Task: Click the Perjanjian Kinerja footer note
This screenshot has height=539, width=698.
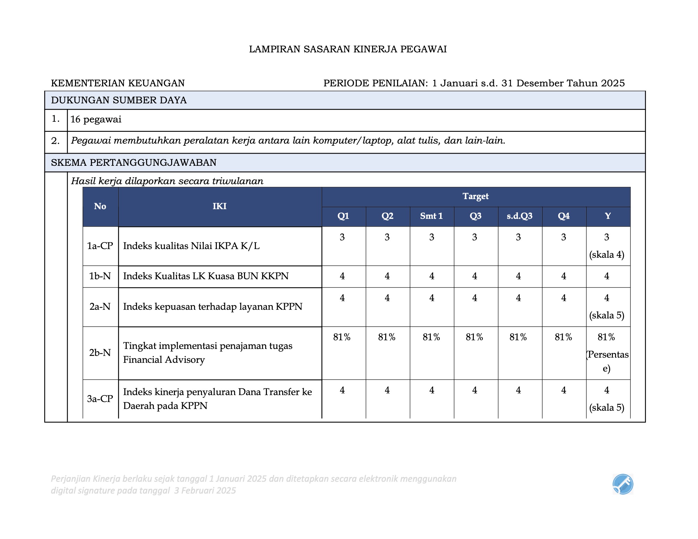Action: (253, 485)
